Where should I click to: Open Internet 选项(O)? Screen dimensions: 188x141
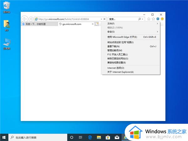point(131,68)
